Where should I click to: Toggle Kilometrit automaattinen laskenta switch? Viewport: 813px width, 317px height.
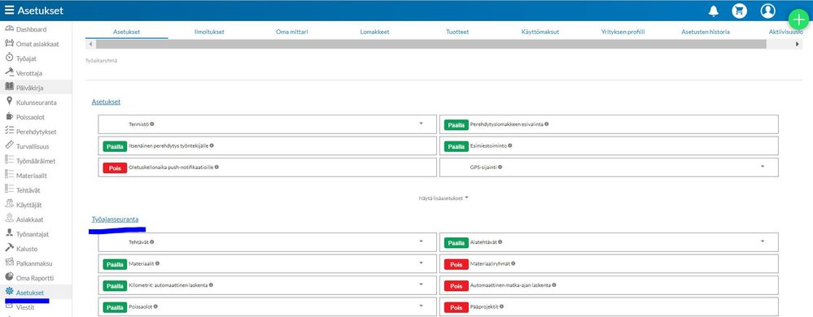[115, 285]
